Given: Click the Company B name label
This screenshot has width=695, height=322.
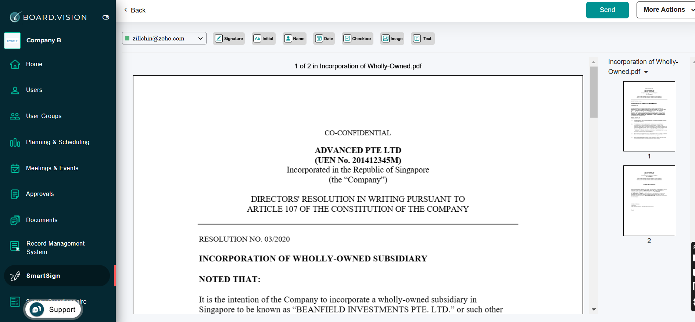Looking at the screenshot, I should [44, 40].
